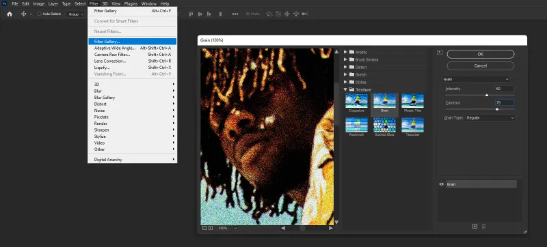Collapse the Texture filter folder

click(345, 89)
